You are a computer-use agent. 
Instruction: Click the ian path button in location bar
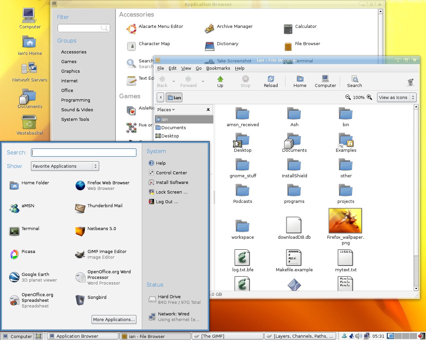[174, 97]
